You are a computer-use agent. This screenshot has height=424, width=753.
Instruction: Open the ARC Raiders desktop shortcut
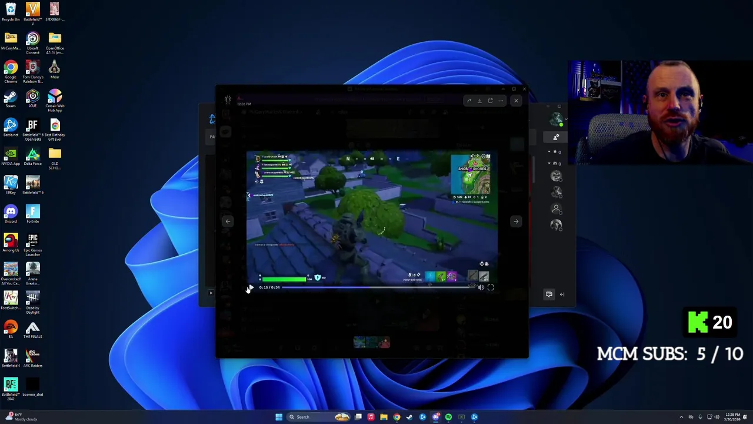32,359
